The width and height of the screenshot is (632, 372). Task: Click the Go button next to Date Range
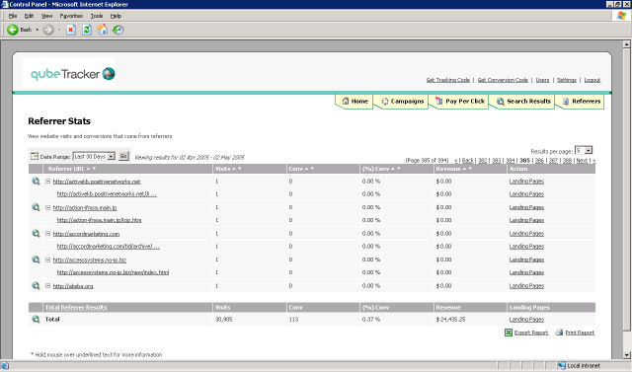coord(123,156)
